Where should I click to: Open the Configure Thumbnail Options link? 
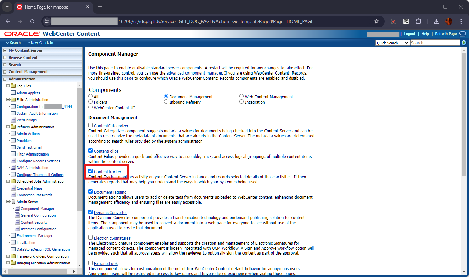tap(40, 175)
